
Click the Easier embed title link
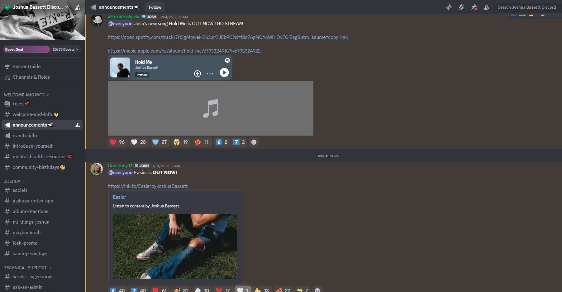[119, 197]
